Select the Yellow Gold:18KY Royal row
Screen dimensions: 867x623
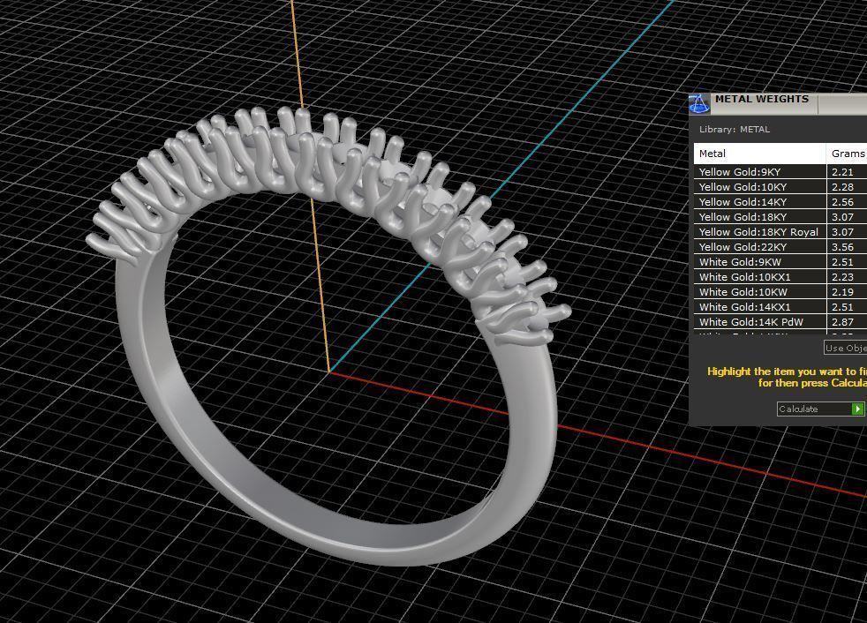tap(780, 231)
